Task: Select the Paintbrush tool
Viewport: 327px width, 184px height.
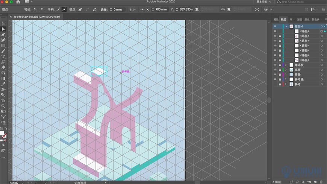Action: pyautogui.click(x=3, y=51)
